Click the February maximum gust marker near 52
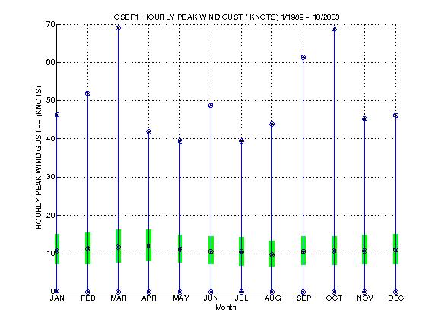This screenshot has width=438, height=328. pyautogui.click(x=87, y=93)
